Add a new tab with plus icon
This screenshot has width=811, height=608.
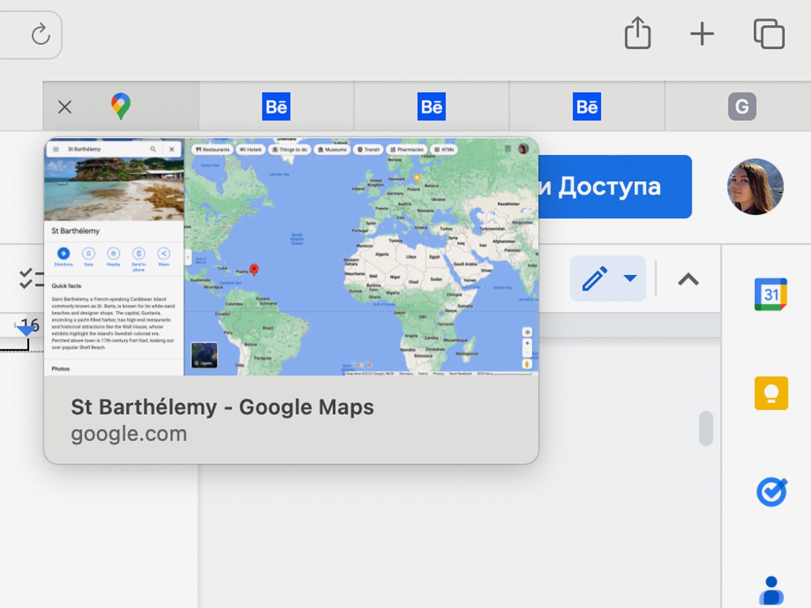pos(702,34)
